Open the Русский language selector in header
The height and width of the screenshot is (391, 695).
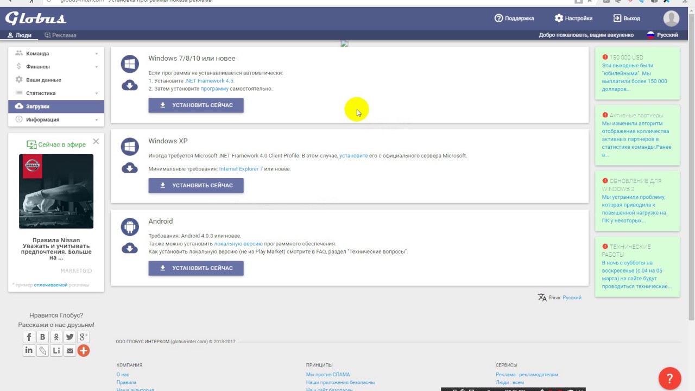point(662,35)
